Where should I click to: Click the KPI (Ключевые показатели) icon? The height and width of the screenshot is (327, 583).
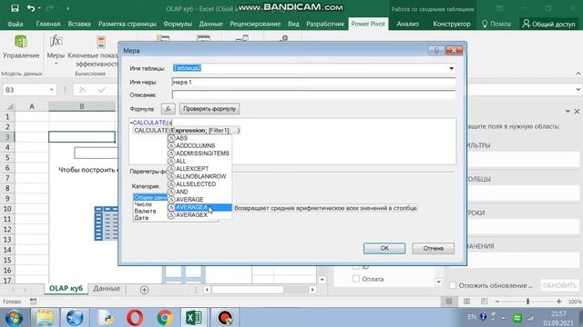pyautogui.click(x=101, y=42)
